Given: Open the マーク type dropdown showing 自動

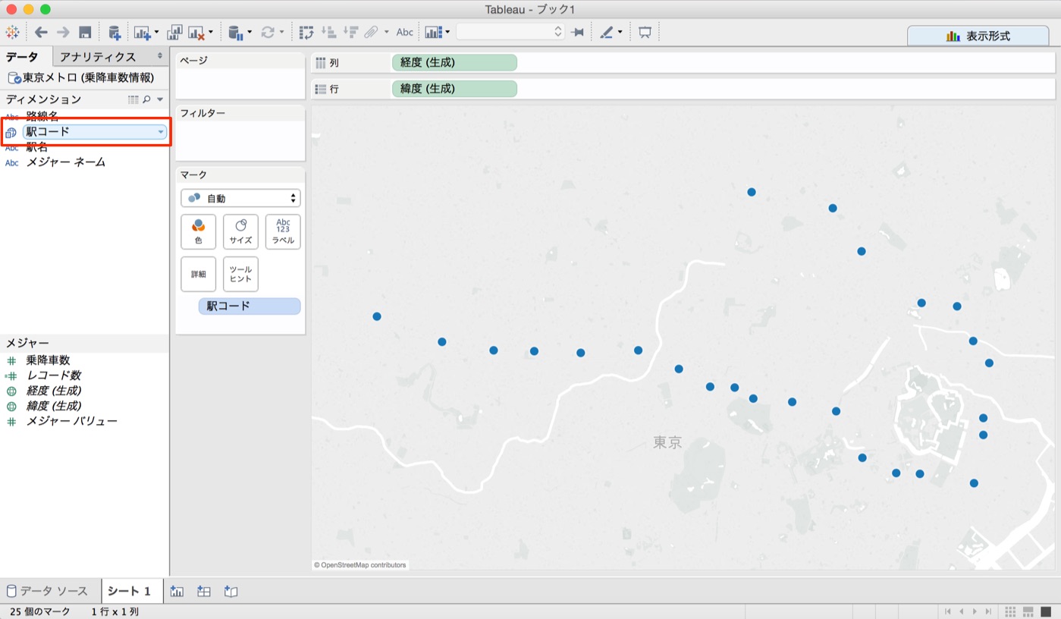Looking at the screenshot, I should point(240,198).
